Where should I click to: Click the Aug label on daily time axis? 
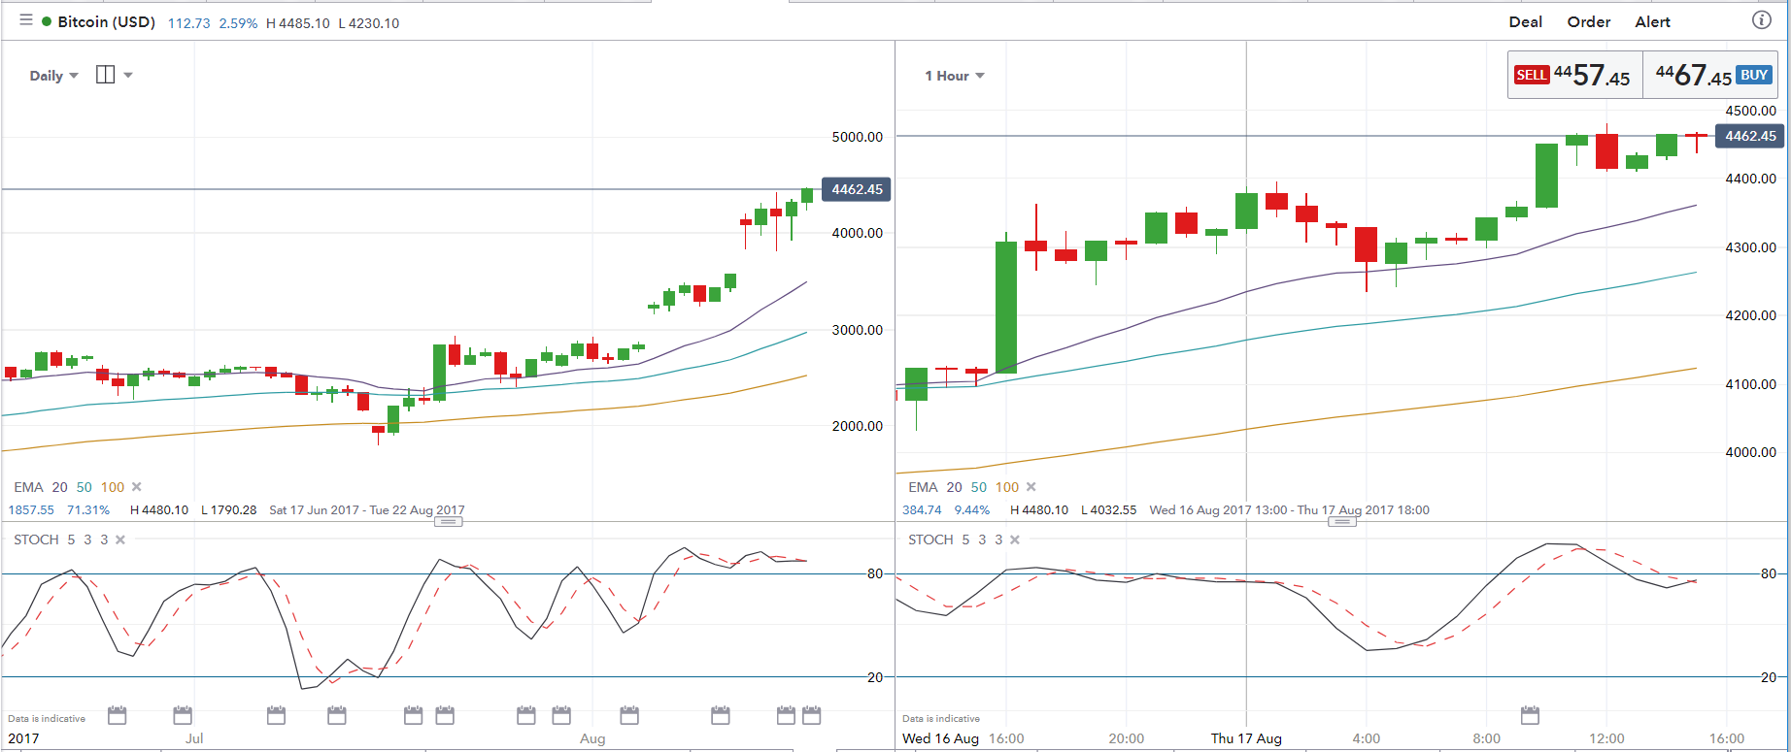coord(592,738)
